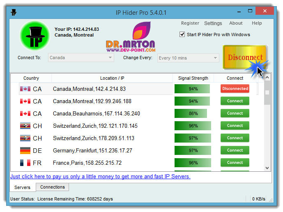Click the DE country code cell
The width and height of the screenshot is (283, 212).
click(37, 151)
